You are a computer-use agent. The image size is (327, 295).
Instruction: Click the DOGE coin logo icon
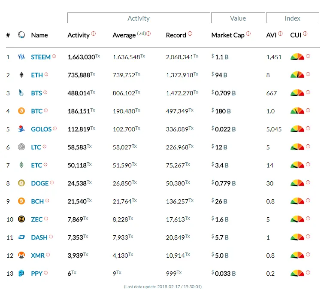tap(21, 183)
